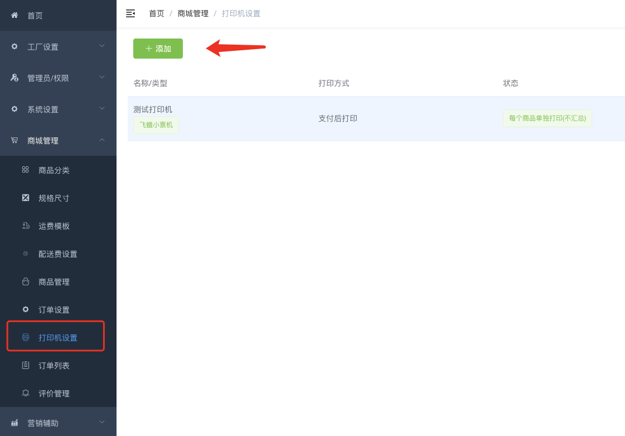Click the home icon beside 首页
625x436 pixels.
pos(14,15)
